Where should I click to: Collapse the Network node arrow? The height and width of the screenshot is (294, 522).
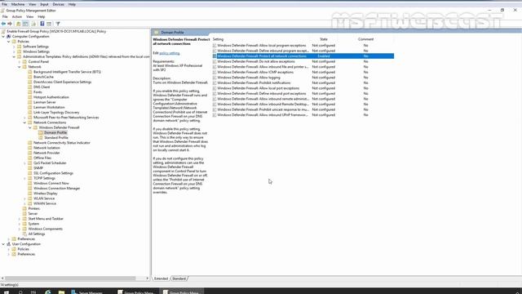pyautogui.click(x=20, y=67)
